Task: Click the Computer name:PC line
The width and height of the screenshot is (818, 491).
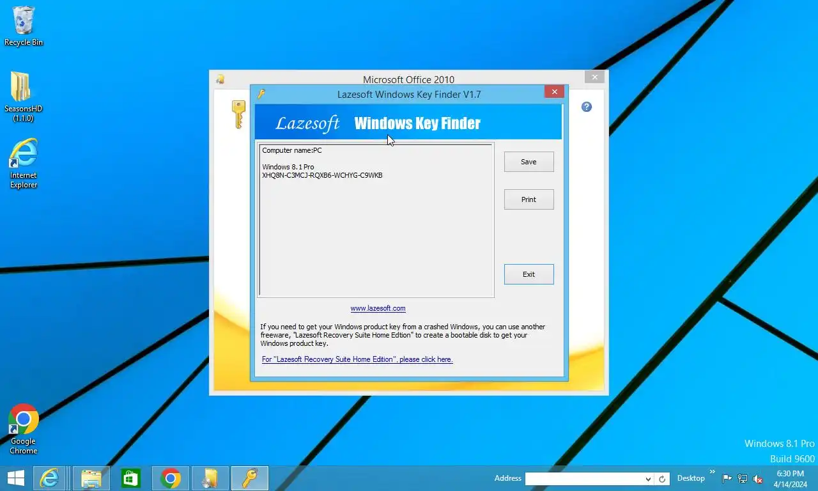Action: point(292,150)
